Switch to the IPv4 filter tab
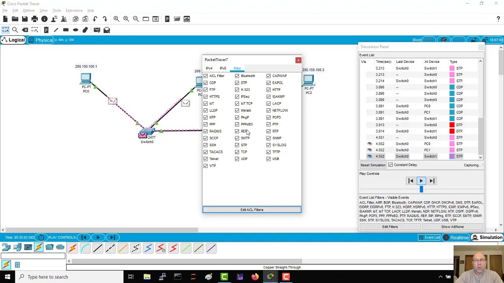 pos(209,68)
